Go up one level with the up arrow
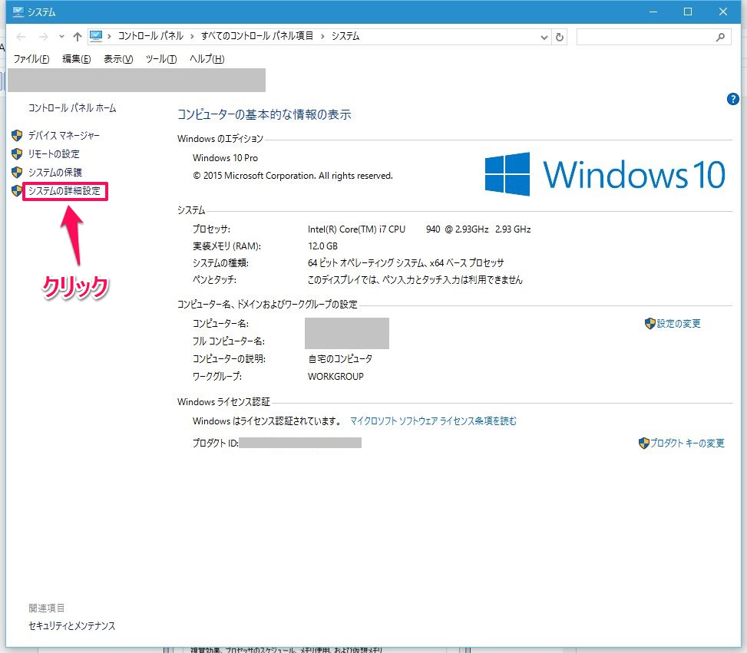Screen dimensions: 747x653 click(78, 37)
